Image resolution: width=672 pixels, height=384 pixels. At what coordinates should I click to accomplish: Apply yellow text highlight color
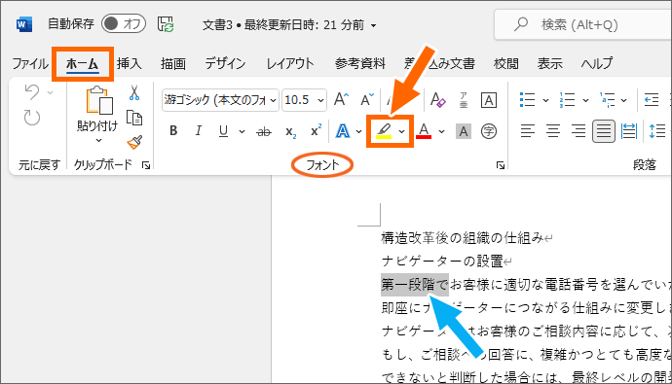coord(384,131)
